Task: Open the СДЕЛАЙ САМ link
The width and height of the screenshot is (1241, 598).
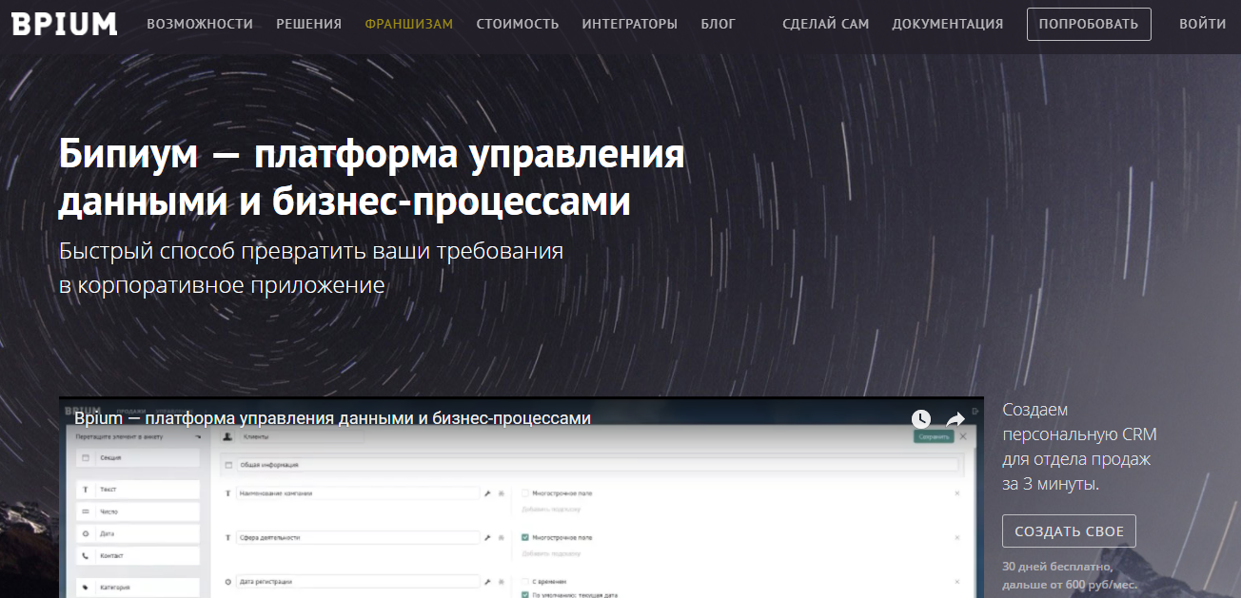Action: point(826,24)
